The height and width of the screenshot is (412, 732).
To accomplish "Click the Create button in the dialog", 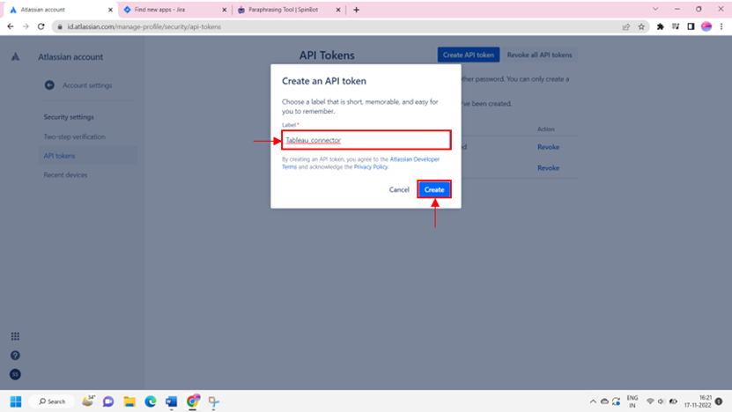I will coord(434,189).
